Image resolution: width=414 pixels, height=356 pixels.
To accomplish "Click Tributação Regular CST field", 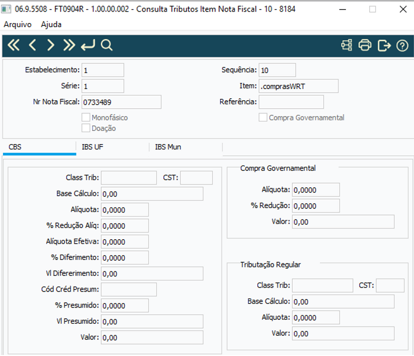I will coord(390,286).
